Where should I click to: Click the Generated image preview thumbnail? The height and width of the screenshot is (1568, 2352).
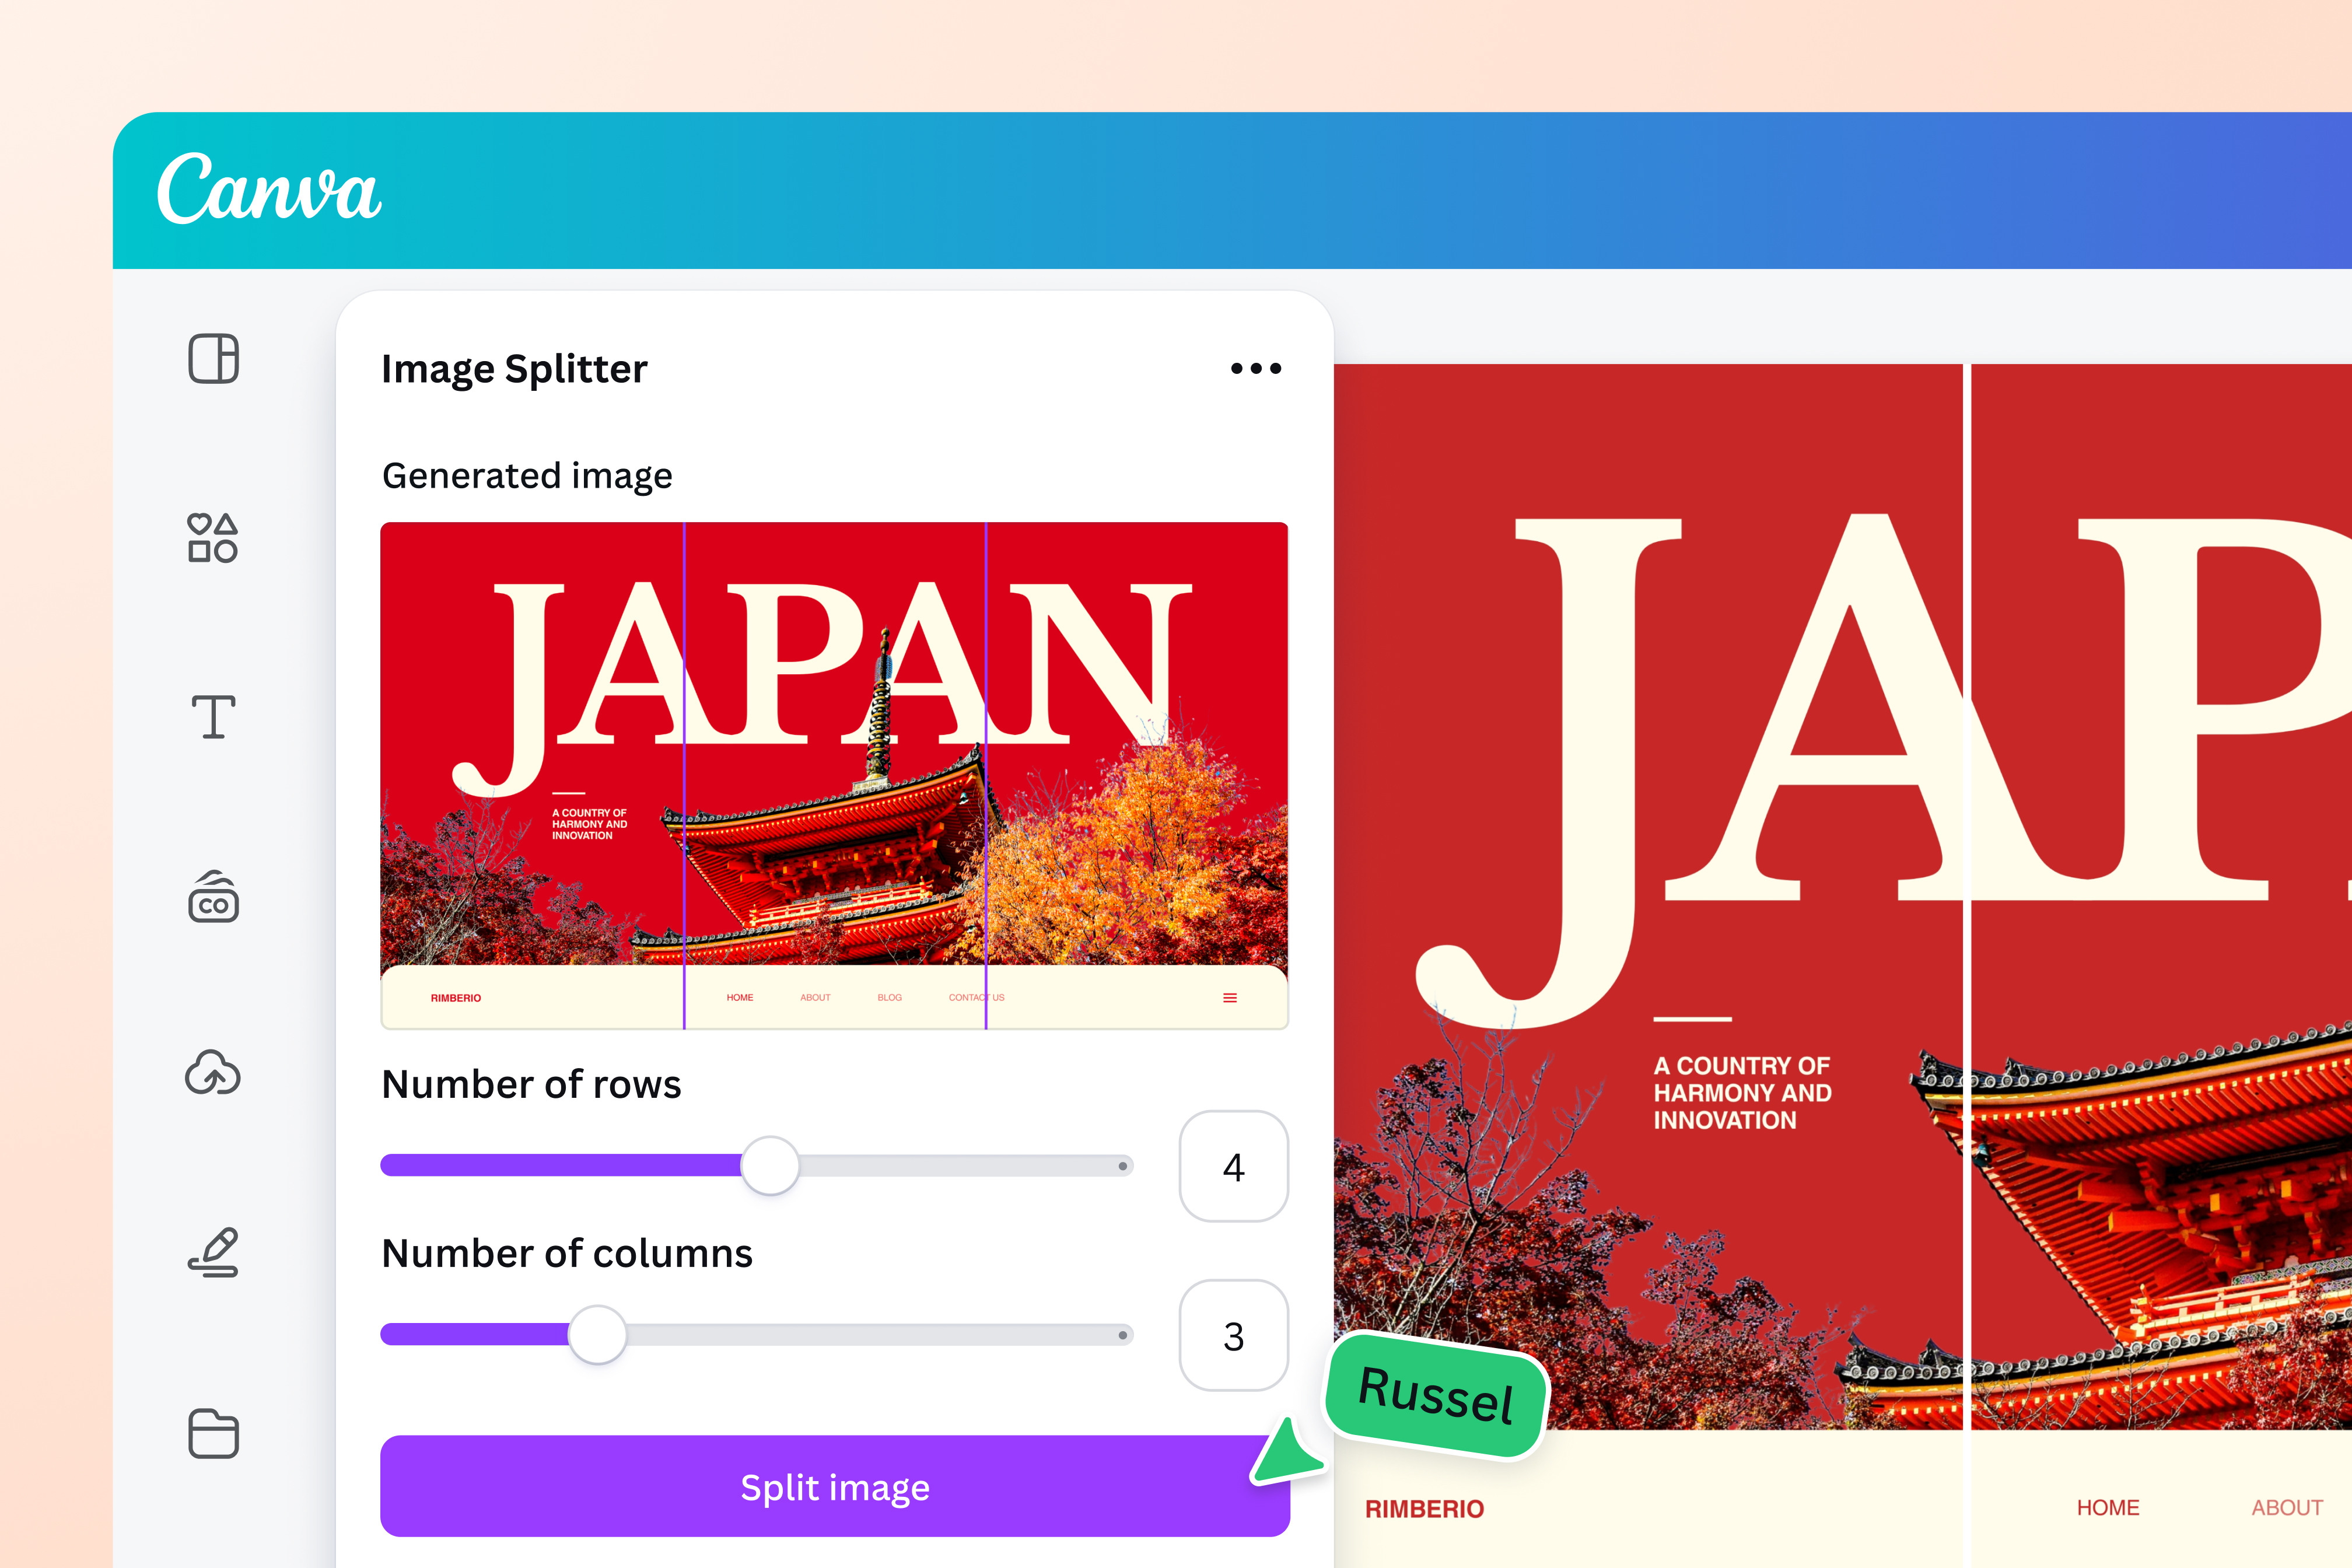pyautogui.click(x=834, y=775)
